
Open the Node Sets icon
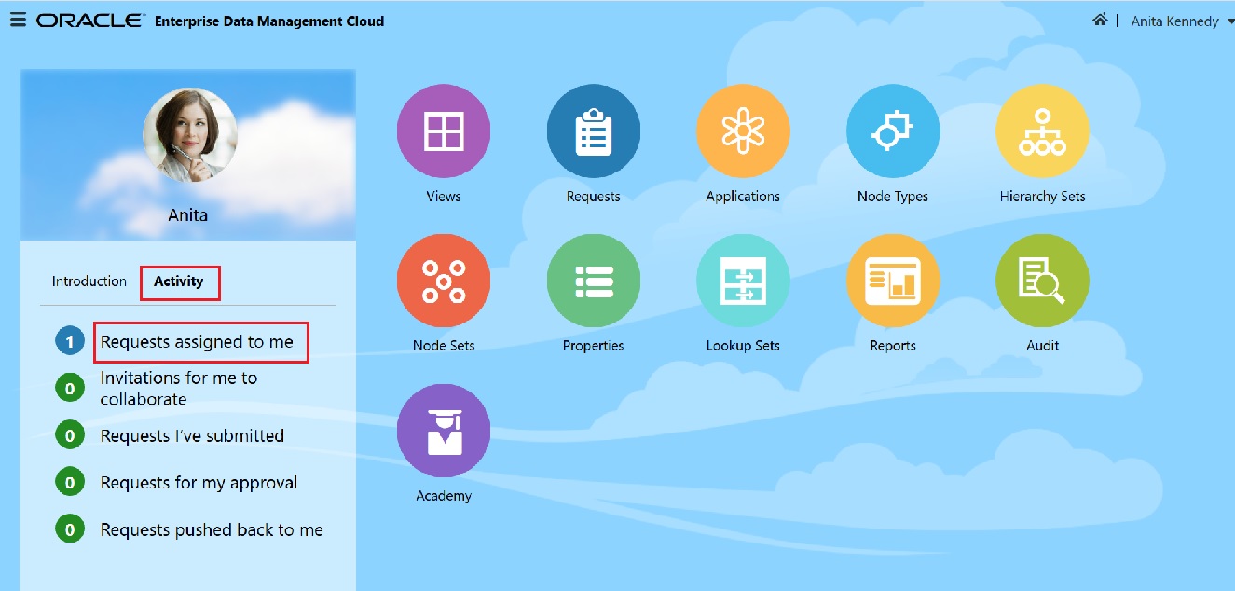point(444,281)
